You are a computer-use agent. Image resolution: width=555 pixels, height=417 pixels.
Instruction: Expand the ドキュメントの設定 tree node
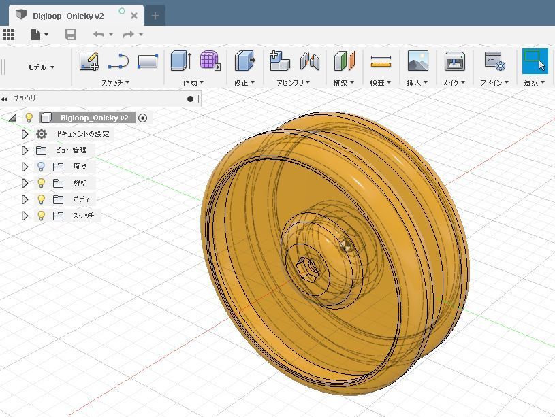tap(25, 134)
